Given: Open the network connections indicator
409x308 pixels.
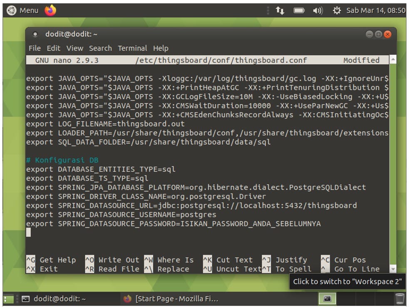Looking at the screenshot, I should 280,10.
